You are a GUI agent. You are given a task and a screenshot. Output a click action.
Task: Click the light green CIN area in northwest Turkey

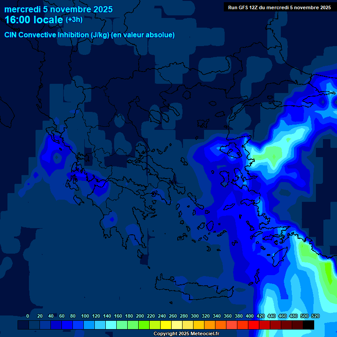pos(272,154)
